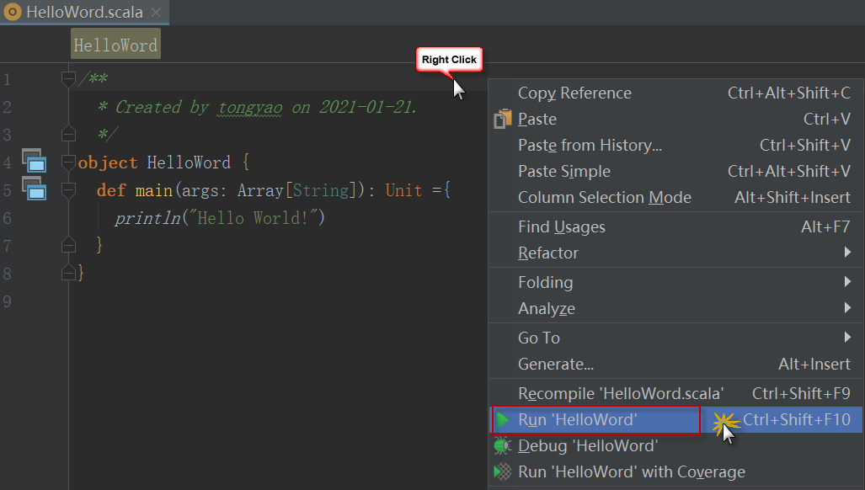Collapse the main method fold marker on line 5
Viewport: 865px width, 490px height.
68,190
